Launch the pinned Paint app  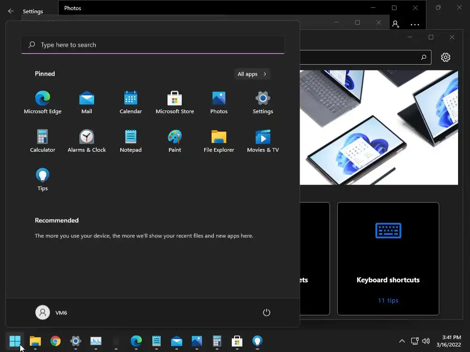click(x=175, y=141)
